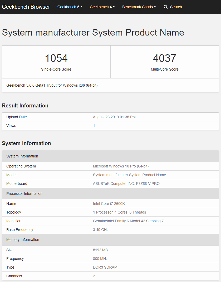Viewport: 221px width, 282px height.
Task: Click GenuineIntel Family 6 Model 42 value
Action: 128,221
